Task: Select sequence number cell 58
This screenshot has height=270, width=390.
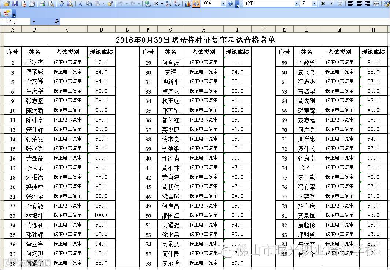Action: pos(148,263)
